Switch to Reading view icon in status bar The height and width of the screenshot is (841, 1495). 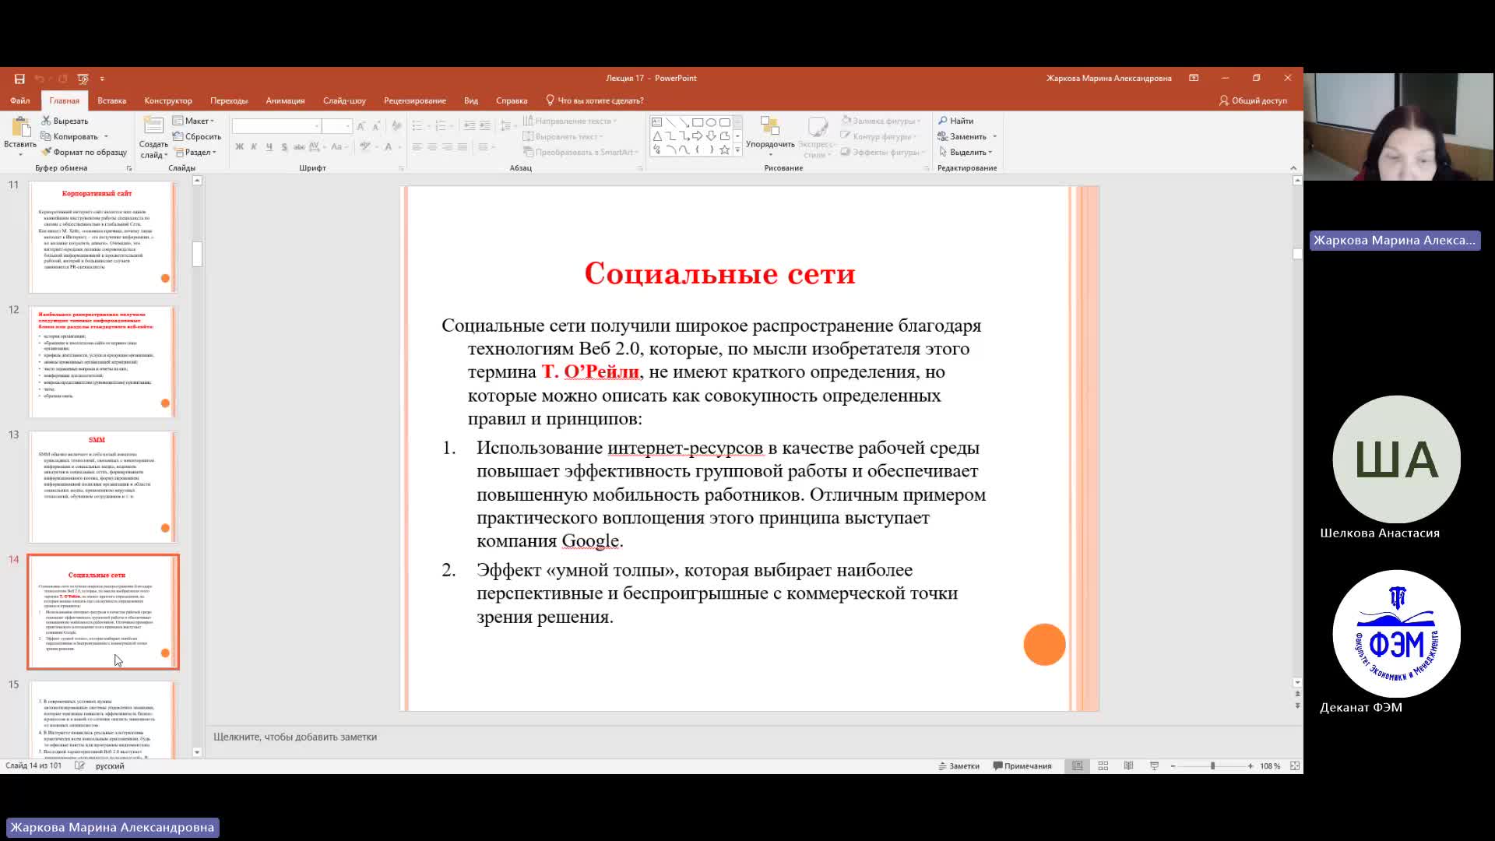pyautogui.click(x=1128, y=766)
